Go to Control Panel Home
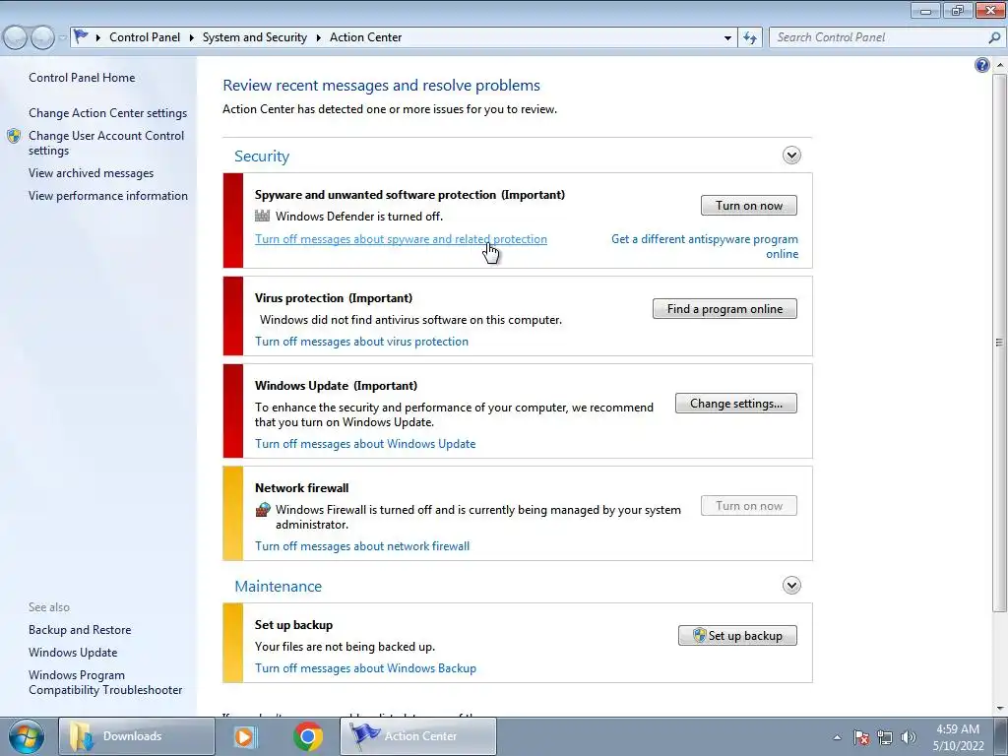 click(x=82, y=78)
